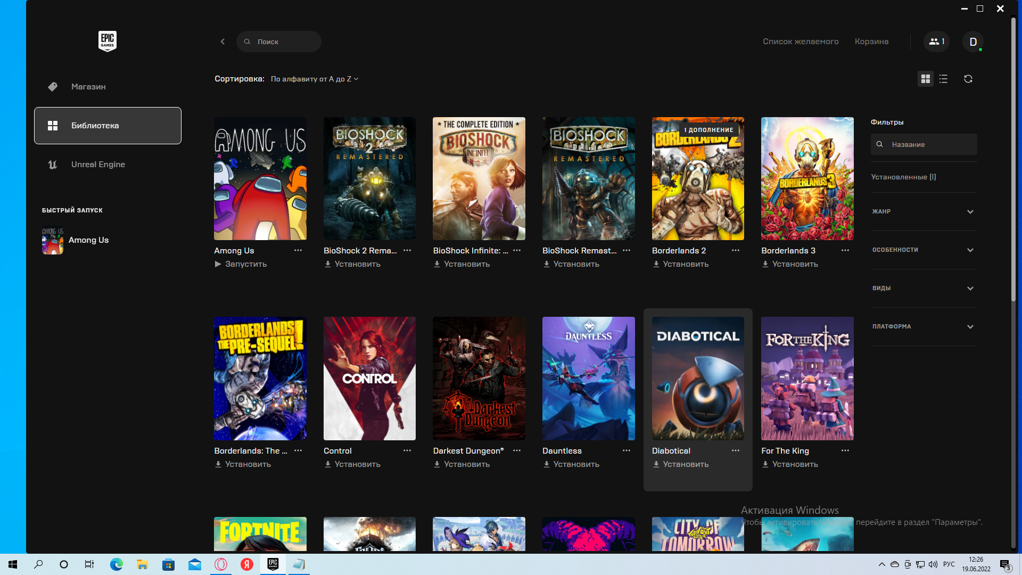Install For The King
1022x575 pixels.
[790, 464]
